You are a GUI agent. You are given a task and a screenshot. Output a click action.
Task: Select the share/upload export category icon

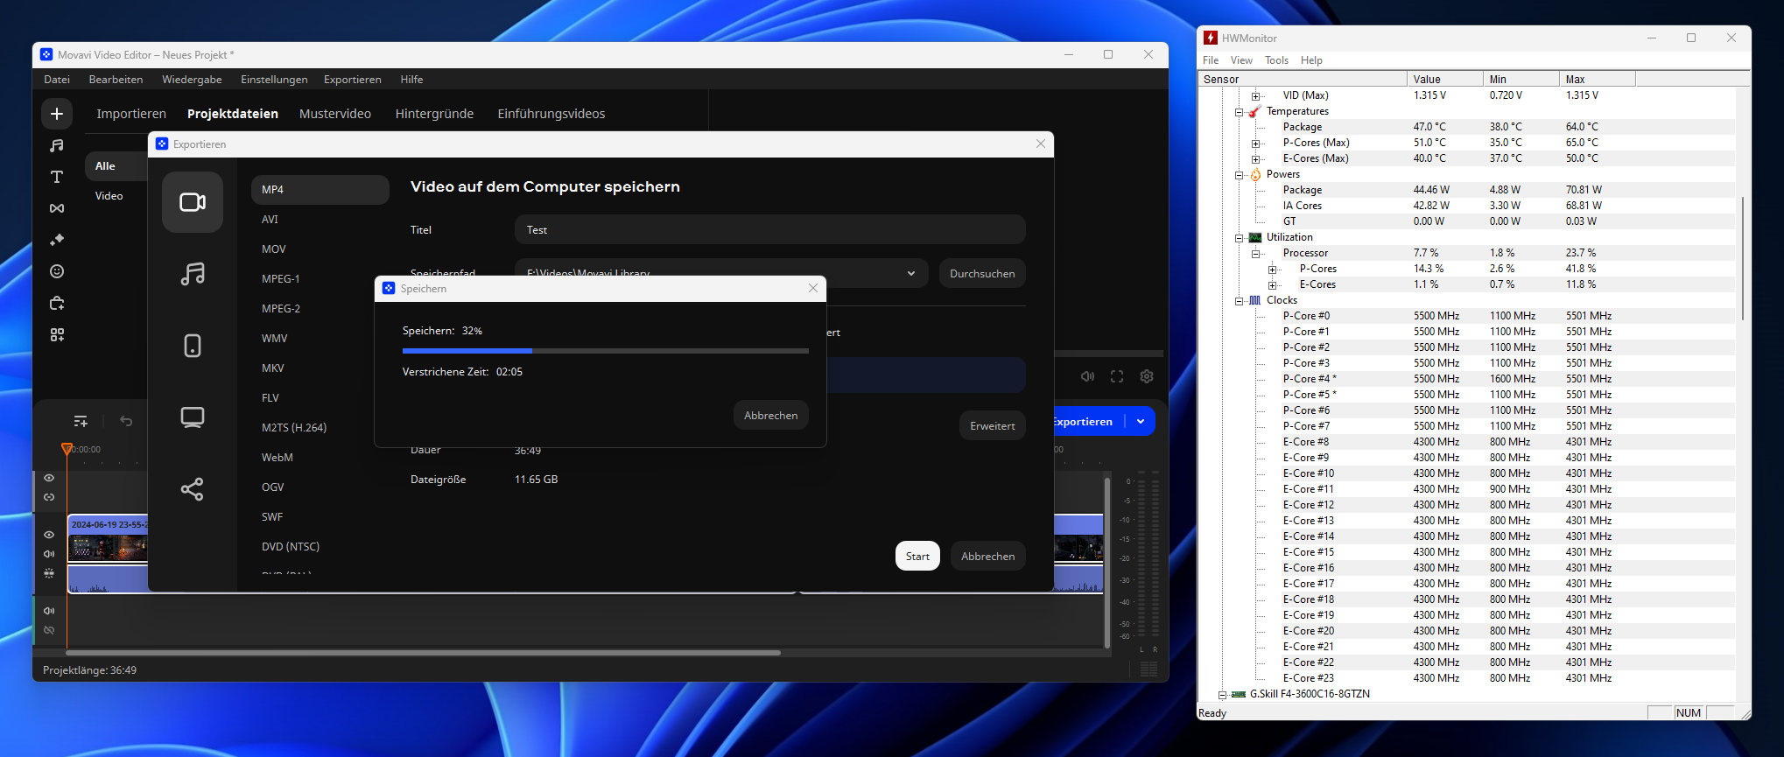[193, 489]
